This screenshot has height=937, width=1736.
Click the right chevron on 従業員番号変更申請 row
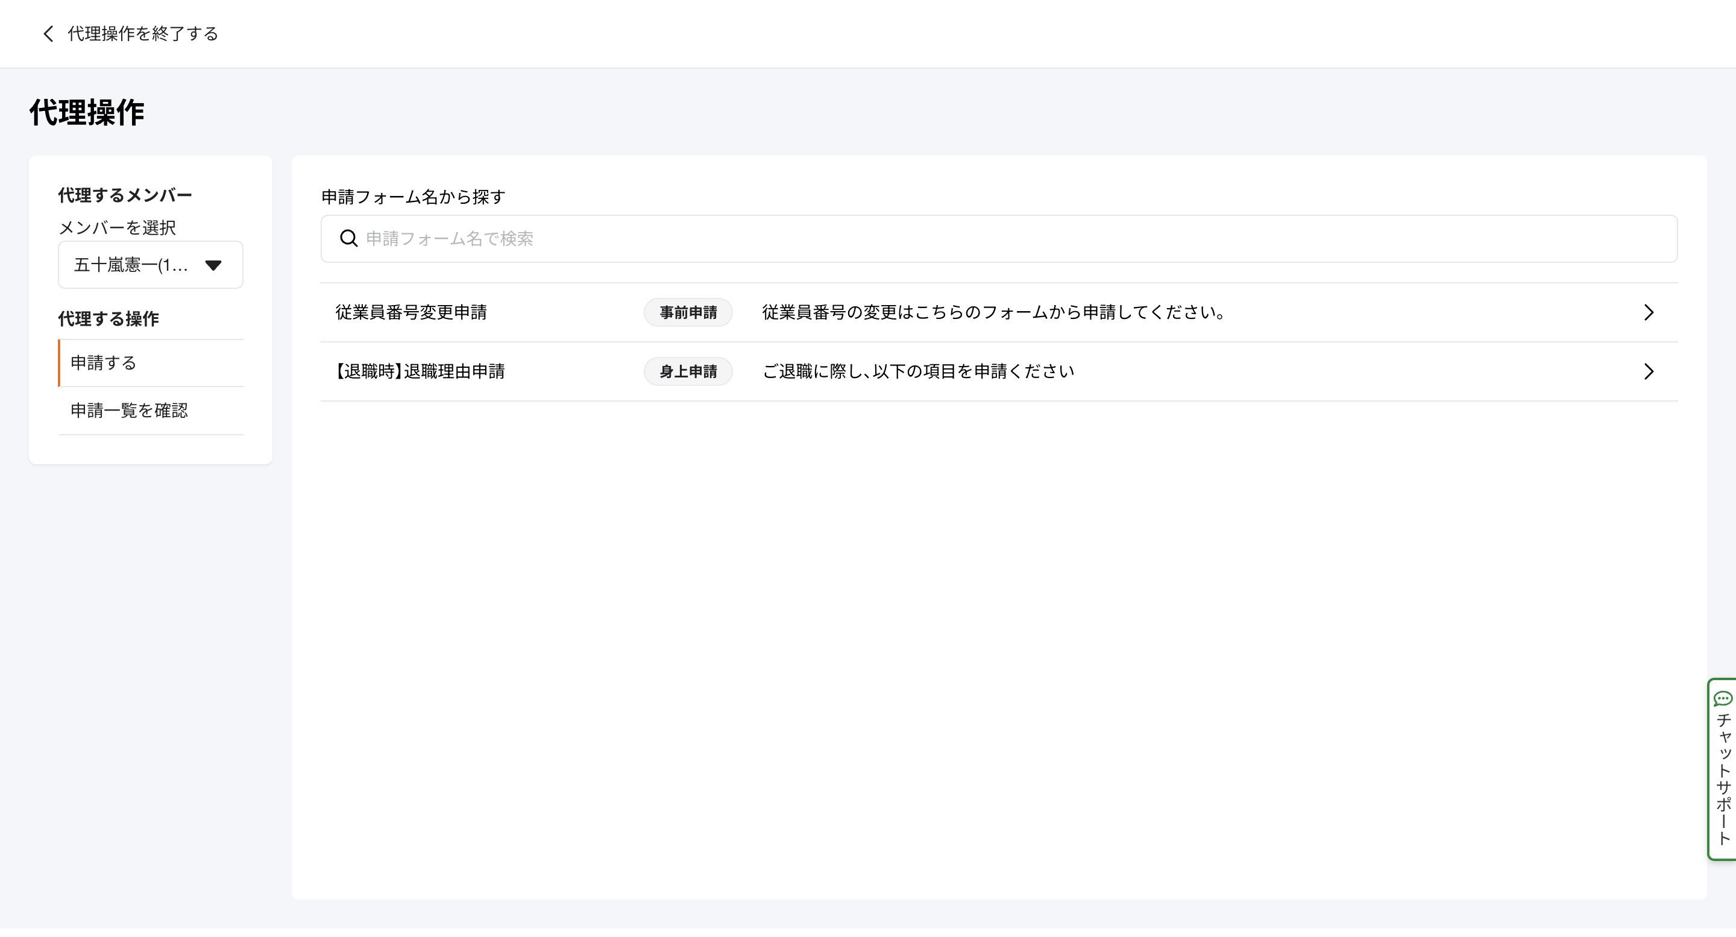(1649, 313)
